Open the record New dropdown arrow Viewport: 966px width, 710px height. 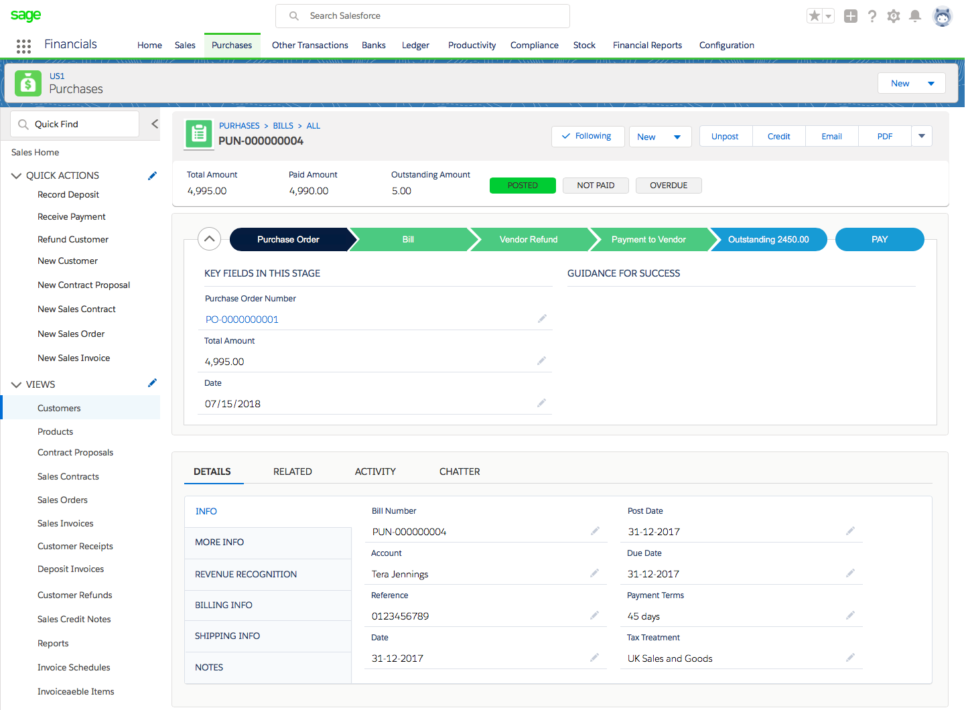677,137
